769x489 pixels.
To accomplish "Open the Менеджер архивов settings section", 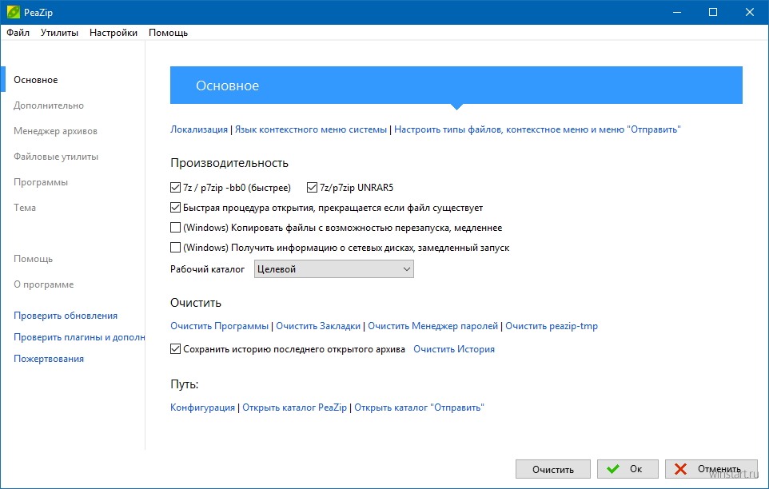I will (x=55, y=131).
